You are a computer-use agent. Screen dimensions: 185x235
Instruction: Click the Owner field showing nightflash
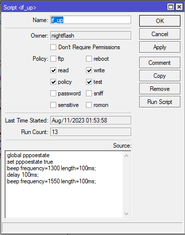click(90, 36)
